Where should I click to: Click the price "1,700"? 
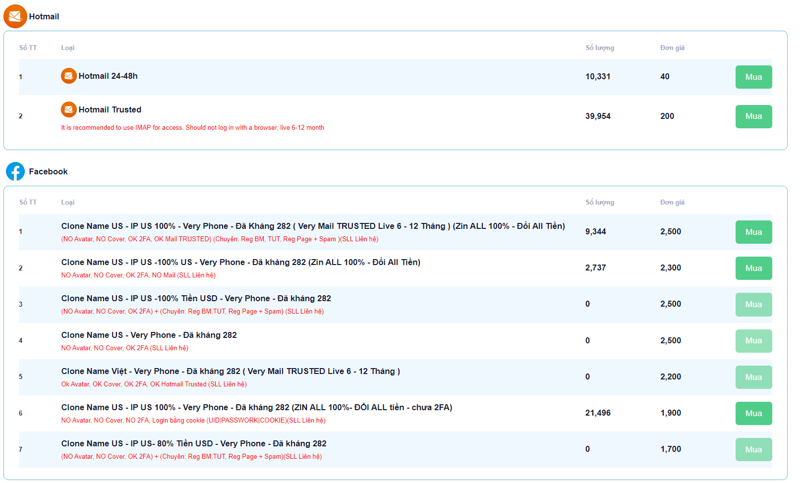pyautogui.click(x=671, y=449)
